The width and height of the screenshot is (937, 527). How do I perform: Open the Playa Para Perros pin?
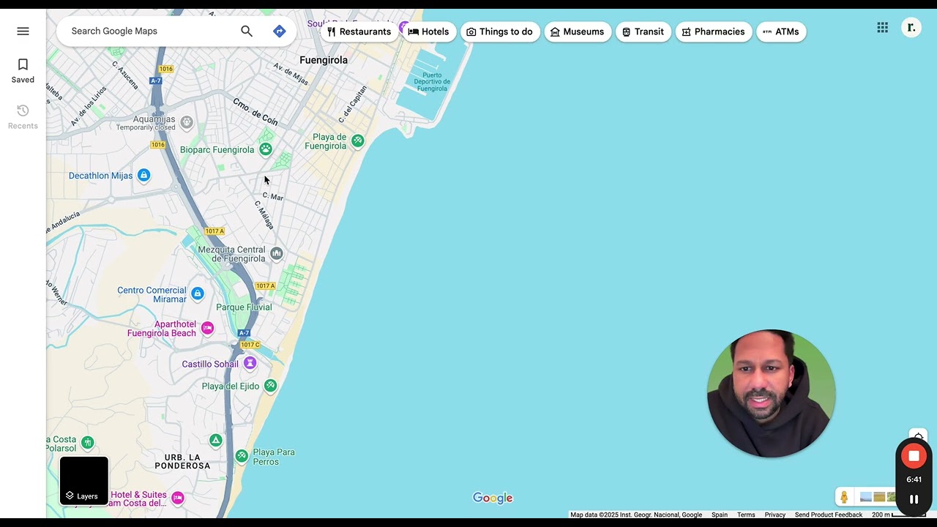(x=242, y=456)
